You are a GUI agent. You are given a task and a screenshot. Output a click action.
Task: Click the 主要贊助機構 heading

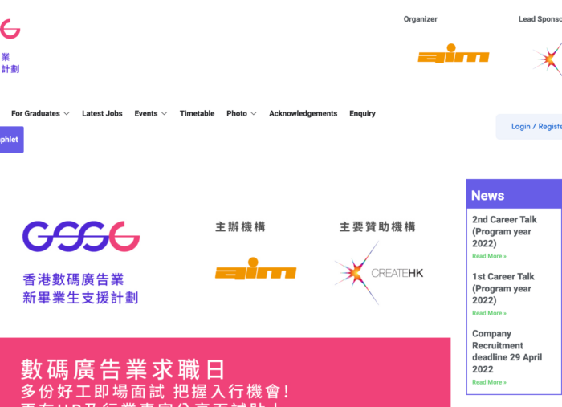(377, 227)
